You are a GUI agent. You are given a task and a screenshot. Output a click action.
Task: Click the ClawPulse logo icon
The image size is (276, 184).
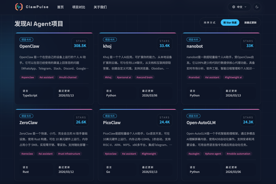pyautogui.click(x=19, y=7)
